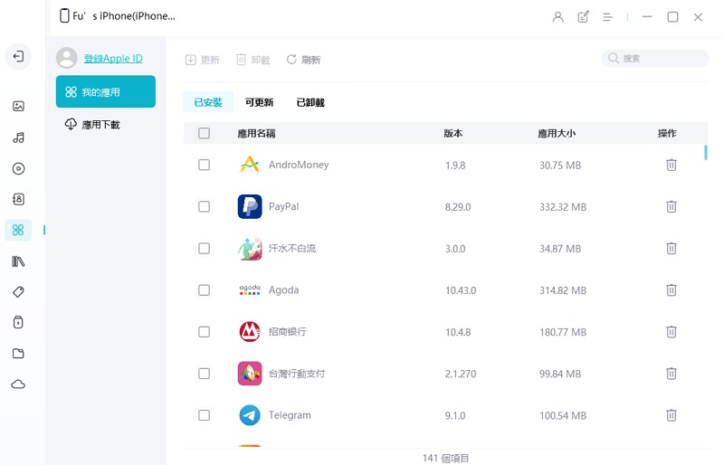Screen dimensions: 724x465
Task: Switch to the 可更新 tab
Action: [259, 102]
